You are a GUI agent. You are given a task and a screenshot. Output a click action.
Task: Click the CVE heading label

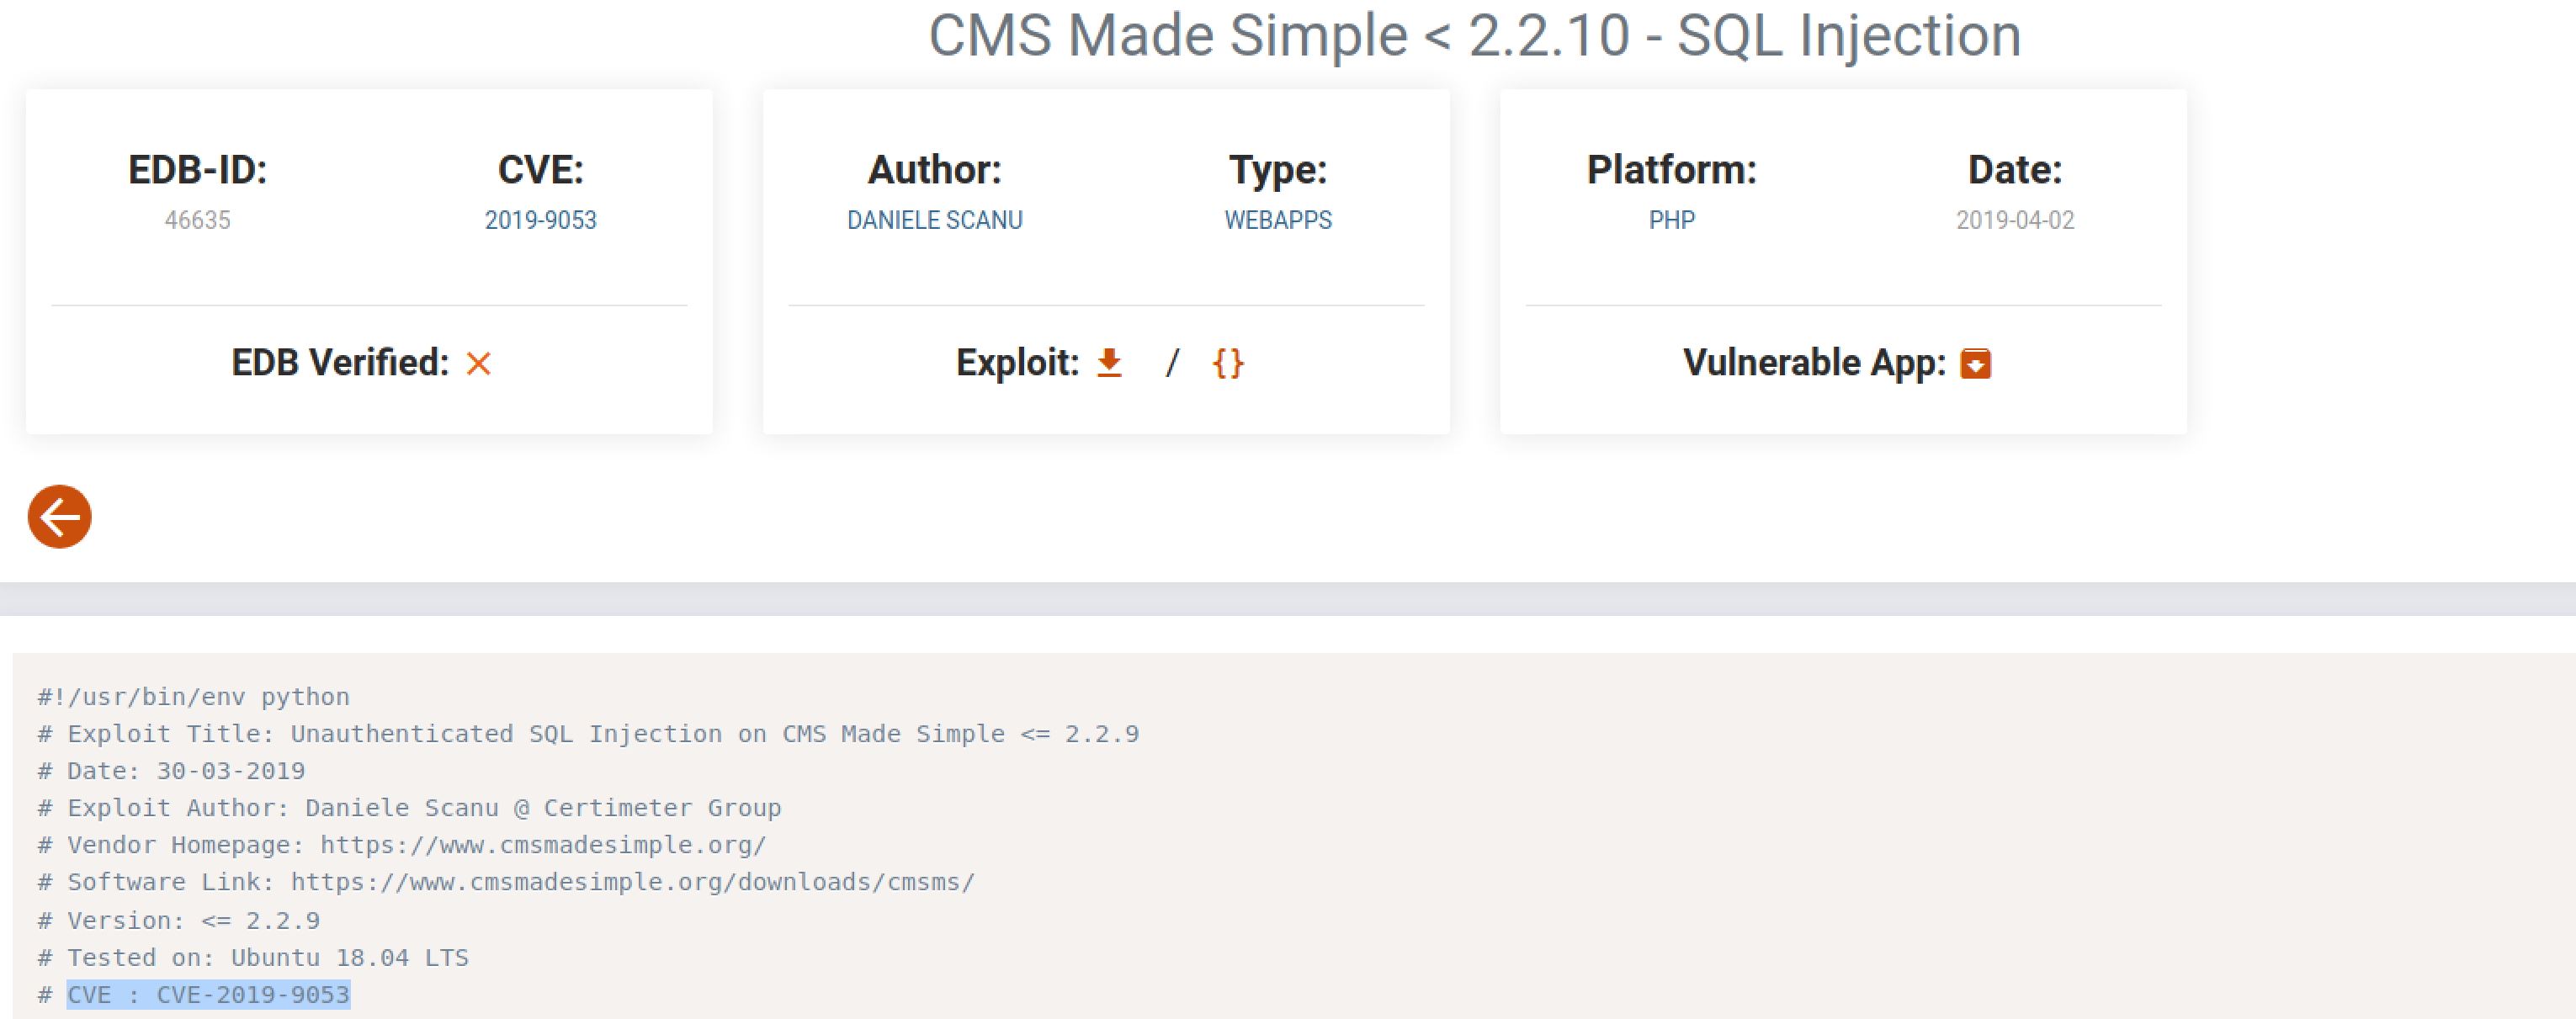(x=540, y=170)
